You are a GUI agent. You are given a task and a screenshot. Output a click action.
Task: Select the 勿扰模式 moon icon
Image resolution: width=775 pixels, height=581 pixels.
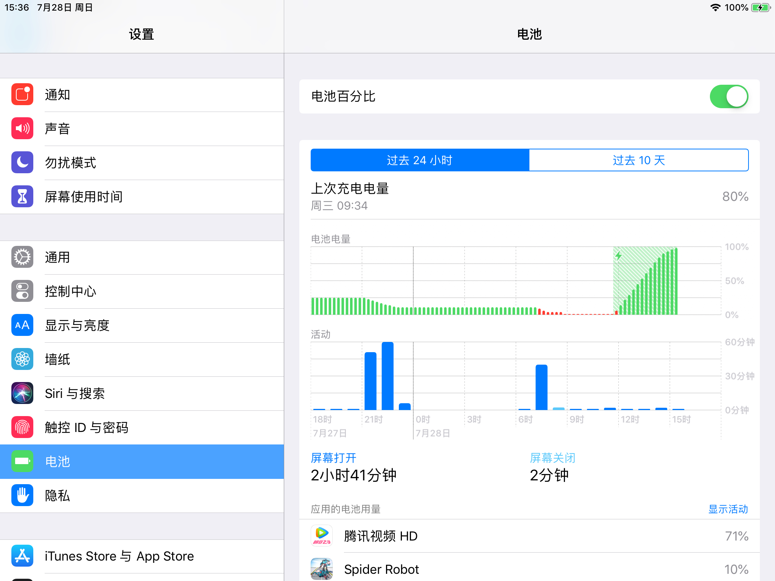tap(22, 163)
